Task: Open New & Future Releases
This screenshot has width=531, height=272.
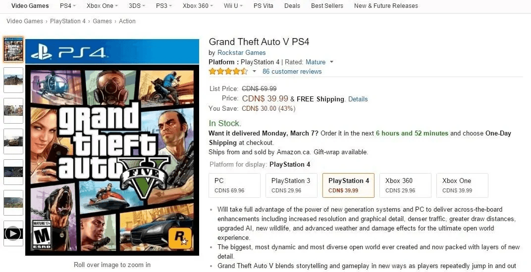Action: [x=386, y=6]
